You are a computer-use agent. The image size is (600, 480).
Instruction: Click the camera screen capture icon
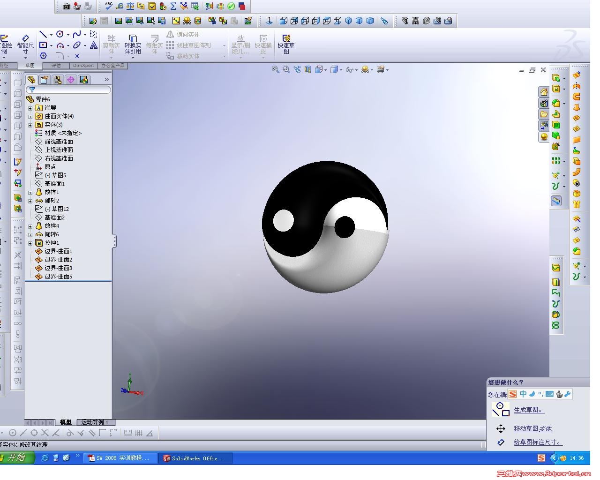click(67, 6)
